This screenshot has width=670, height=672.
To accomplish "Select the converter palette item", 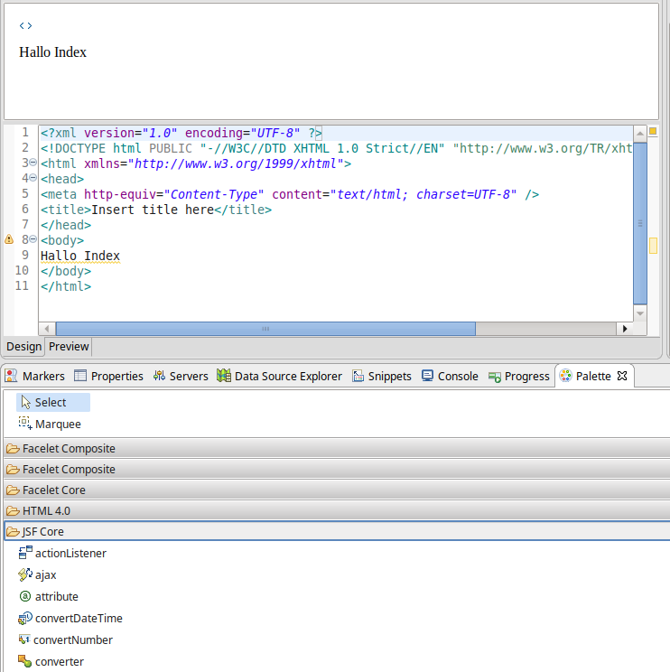I will click(x=59, y=661).
